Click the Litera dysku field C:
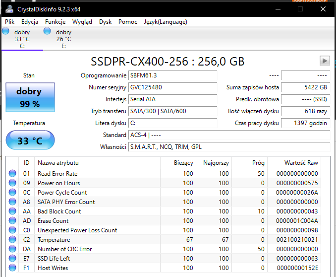336x277 pixels. 173,123
